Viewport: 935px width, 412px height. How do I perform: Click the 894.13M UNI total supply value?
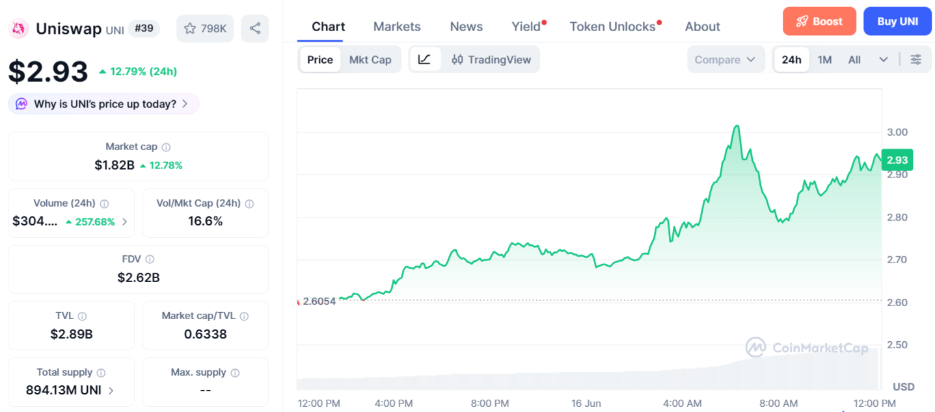pyautogui.click(x=64, y=391)
